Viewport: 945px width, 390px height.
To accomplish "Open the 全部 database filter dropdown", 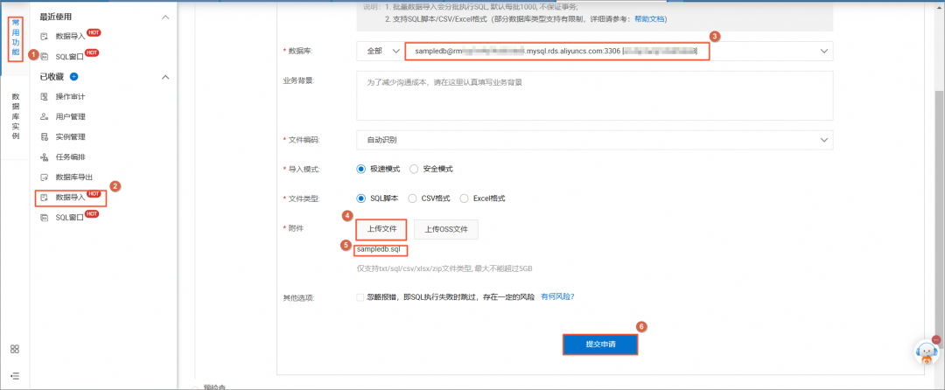I will [379, 52].
